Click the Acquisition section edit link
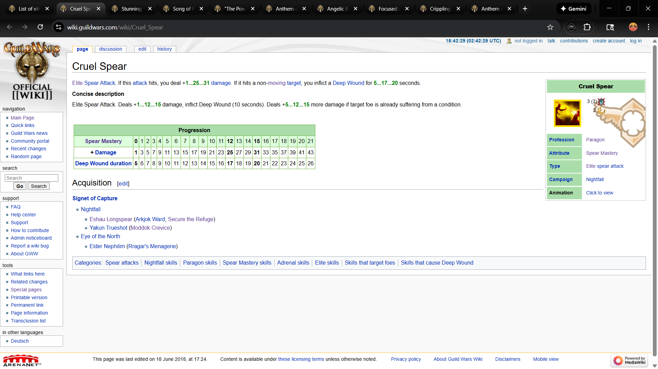This screenshot has height=369, width=658. 123,183
